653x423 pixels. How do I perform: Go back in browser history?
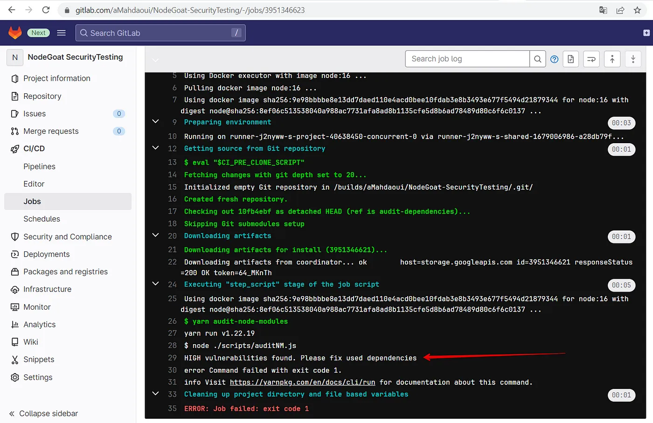tap(12, 10)
